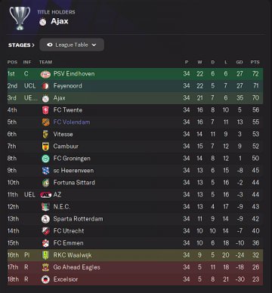Sort table by PTS column header

255,62
